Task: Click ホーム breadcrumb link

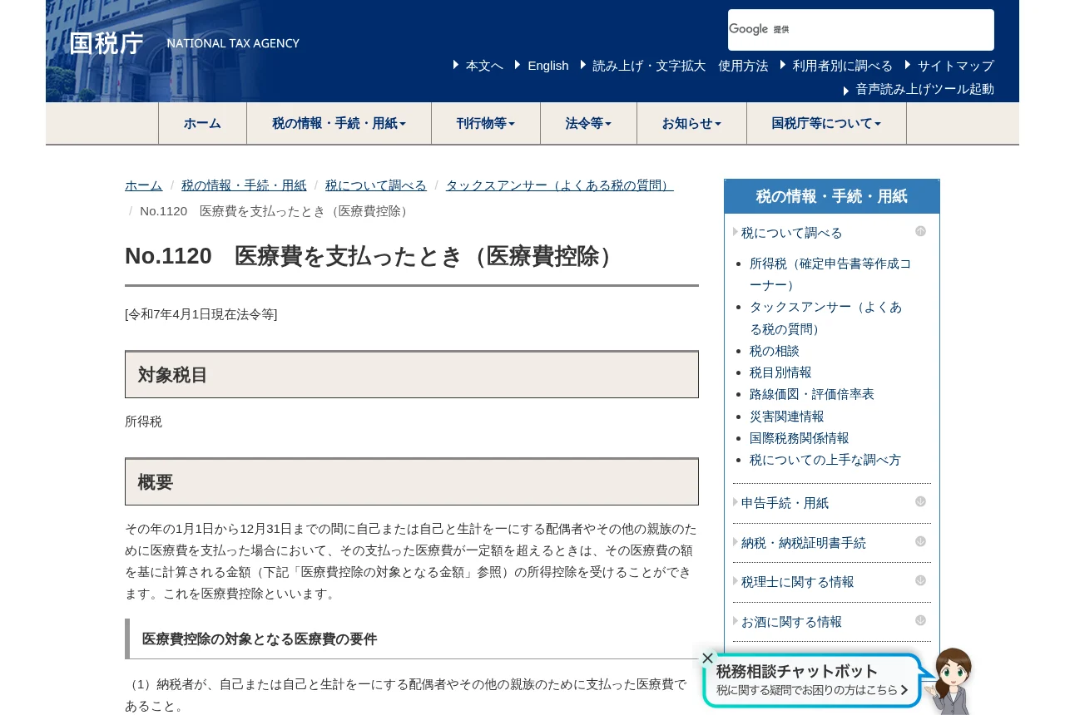Action: pyautogui.click(x=144, y=185)
